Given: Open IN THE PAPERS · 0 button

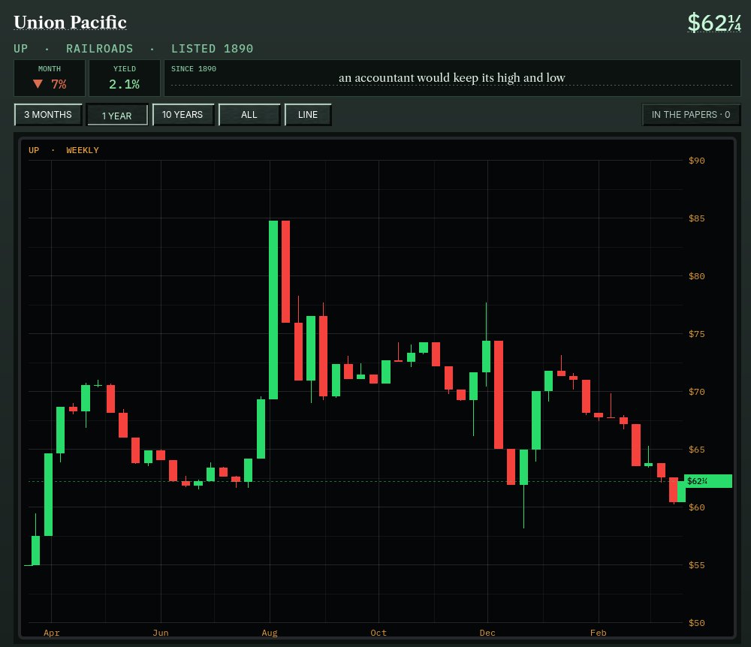Looking at the screenshot, I should pos(691,114).
